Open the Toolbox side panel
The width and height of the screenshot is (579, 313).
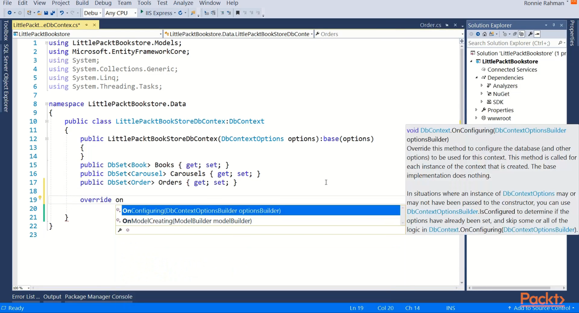[x=6, y=31]
